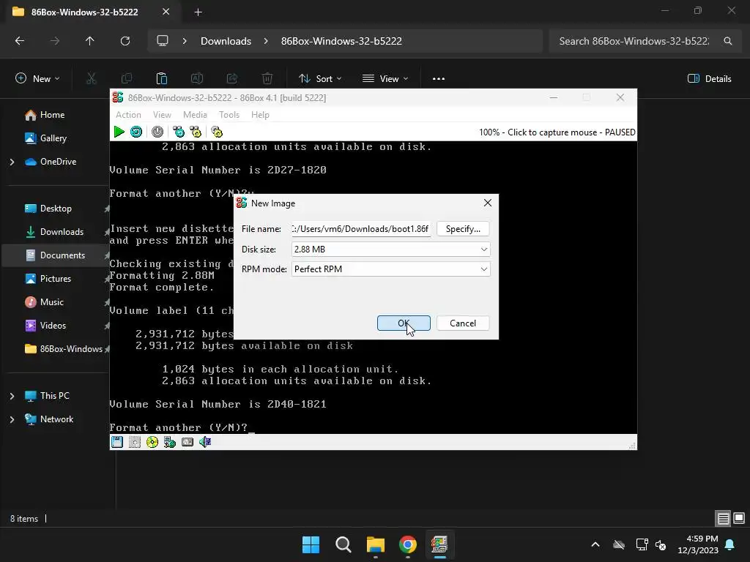Open the Tools menu in 86Box

pos(229,115)
